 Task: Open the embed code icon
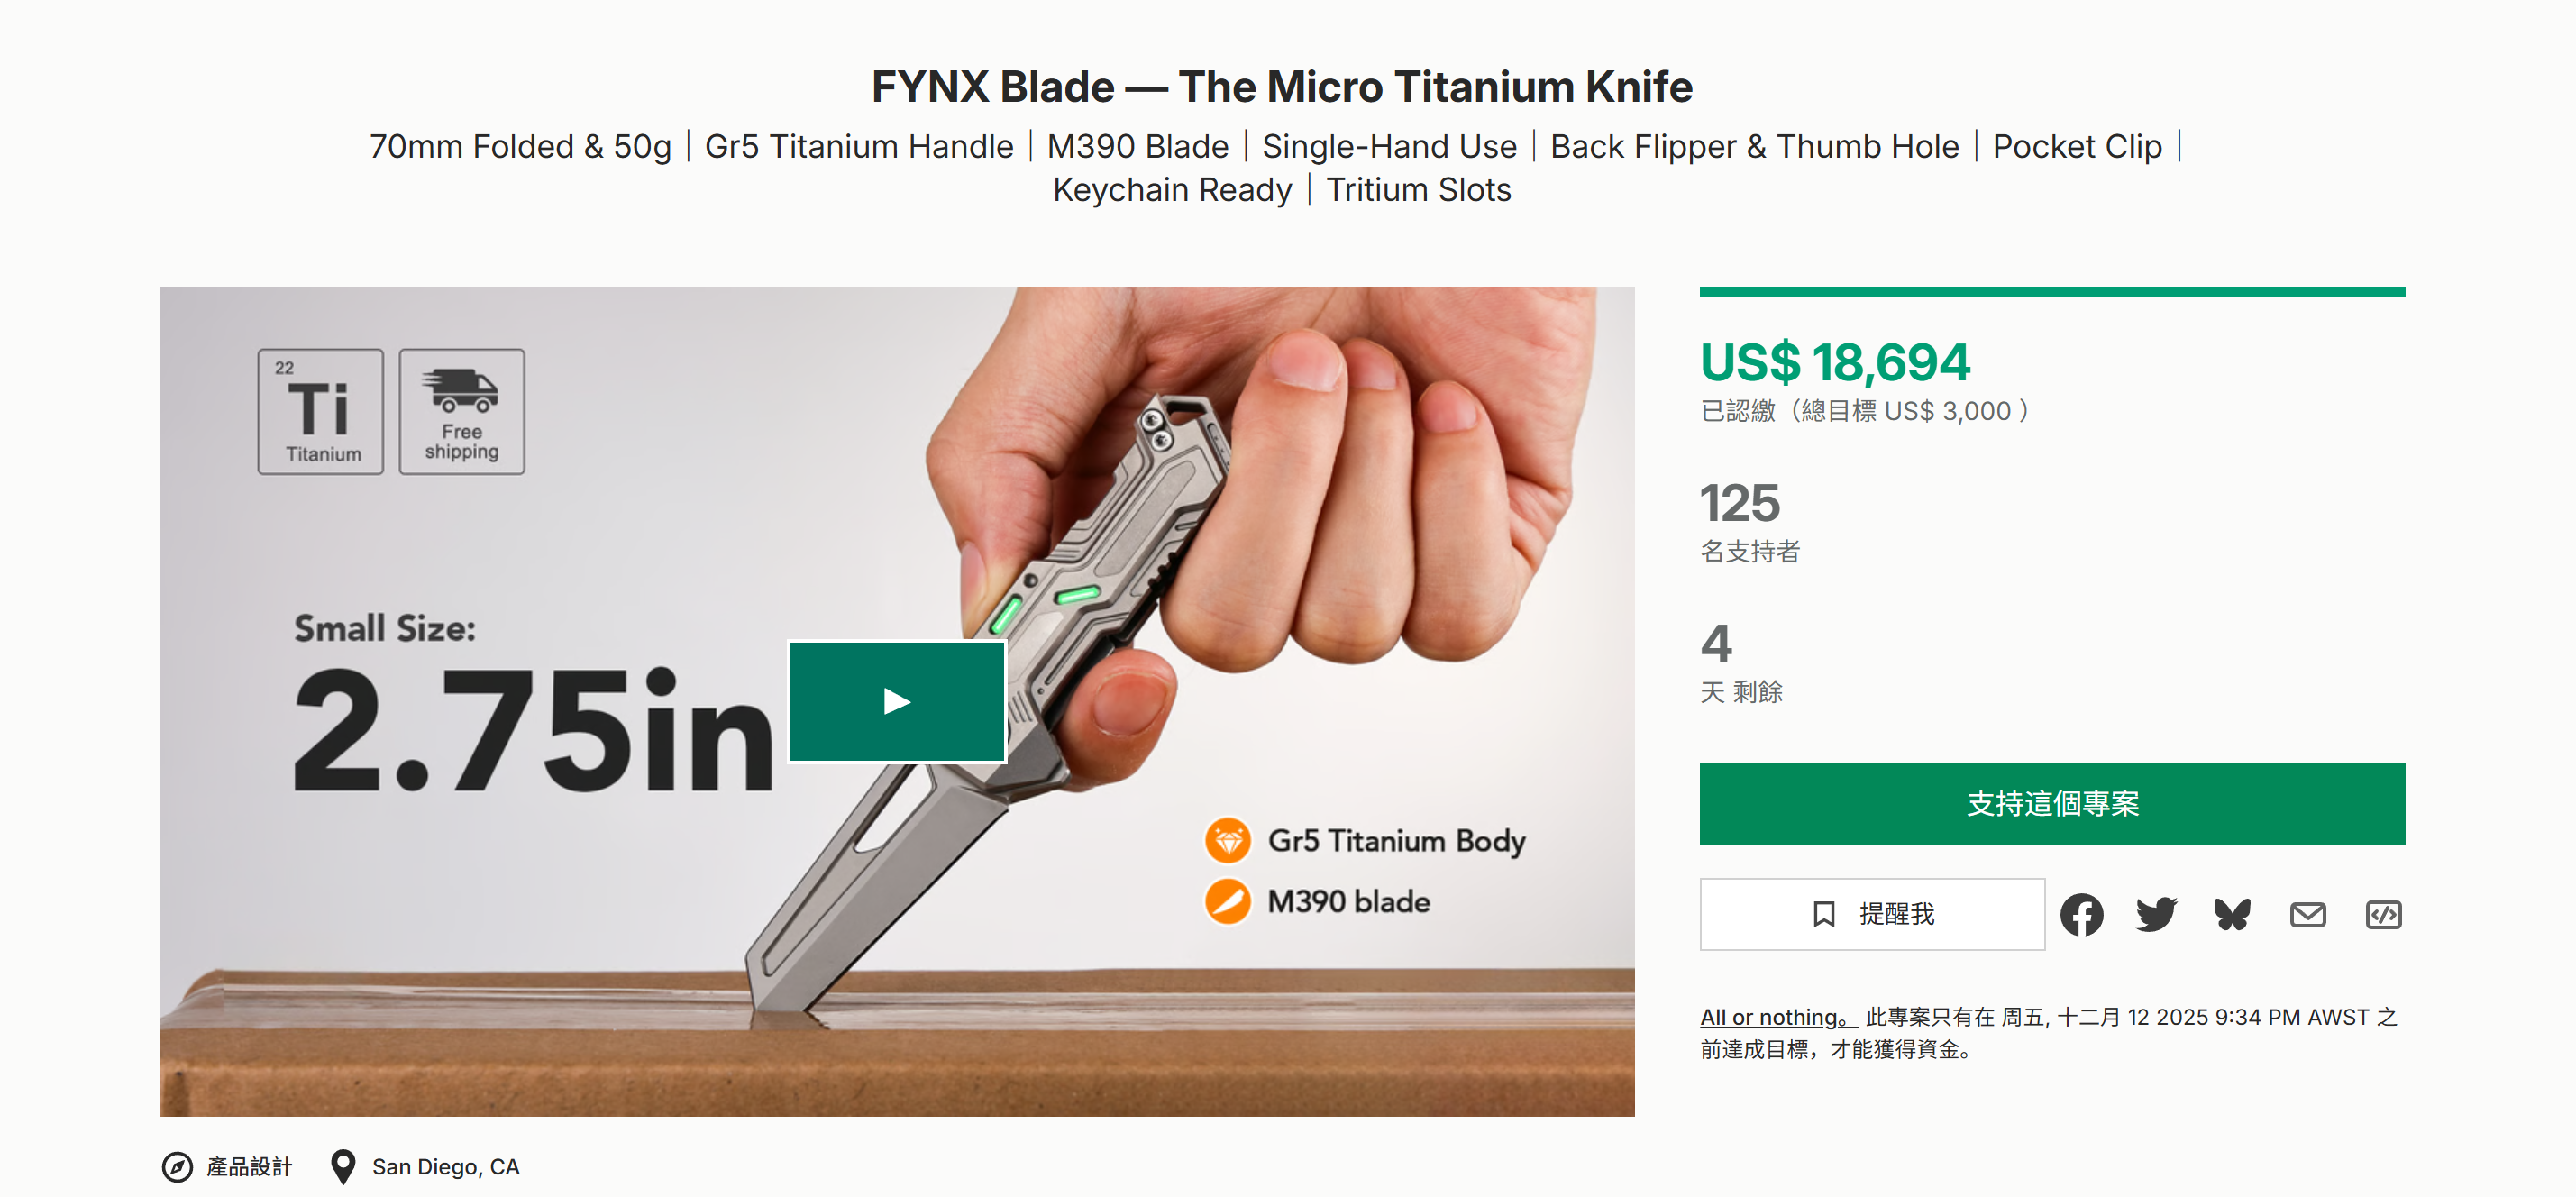(x=2383, y=914)
